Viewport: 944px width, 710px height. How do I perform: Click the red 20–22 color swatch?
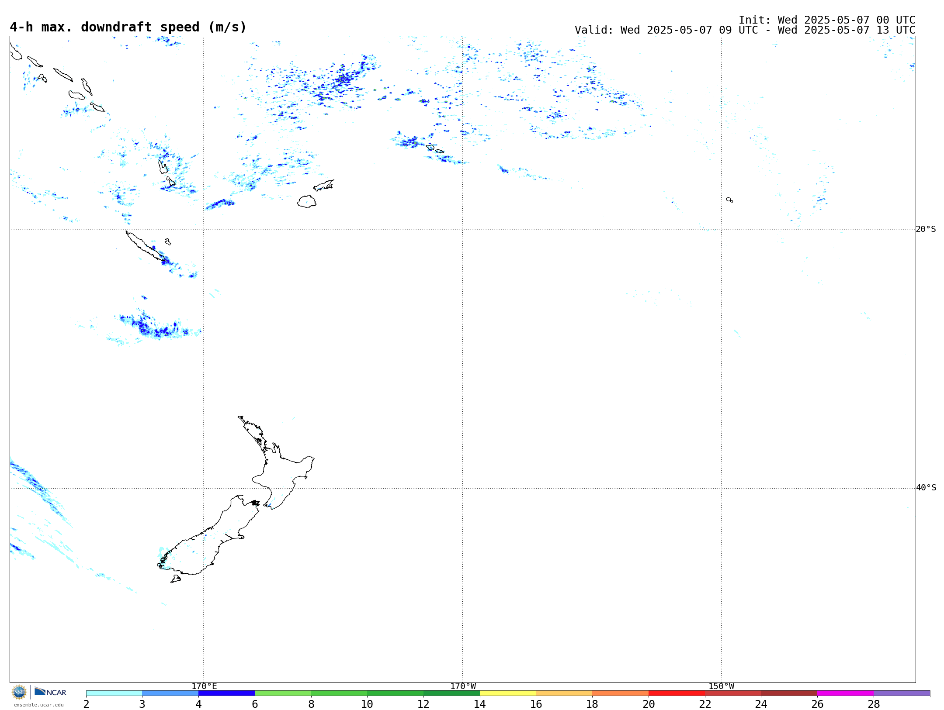tap(677, 693)
